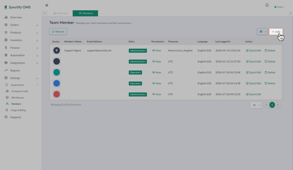Screen dimensions: 293x170
Task: Click the Products star icon
Action: click(6, 32)
